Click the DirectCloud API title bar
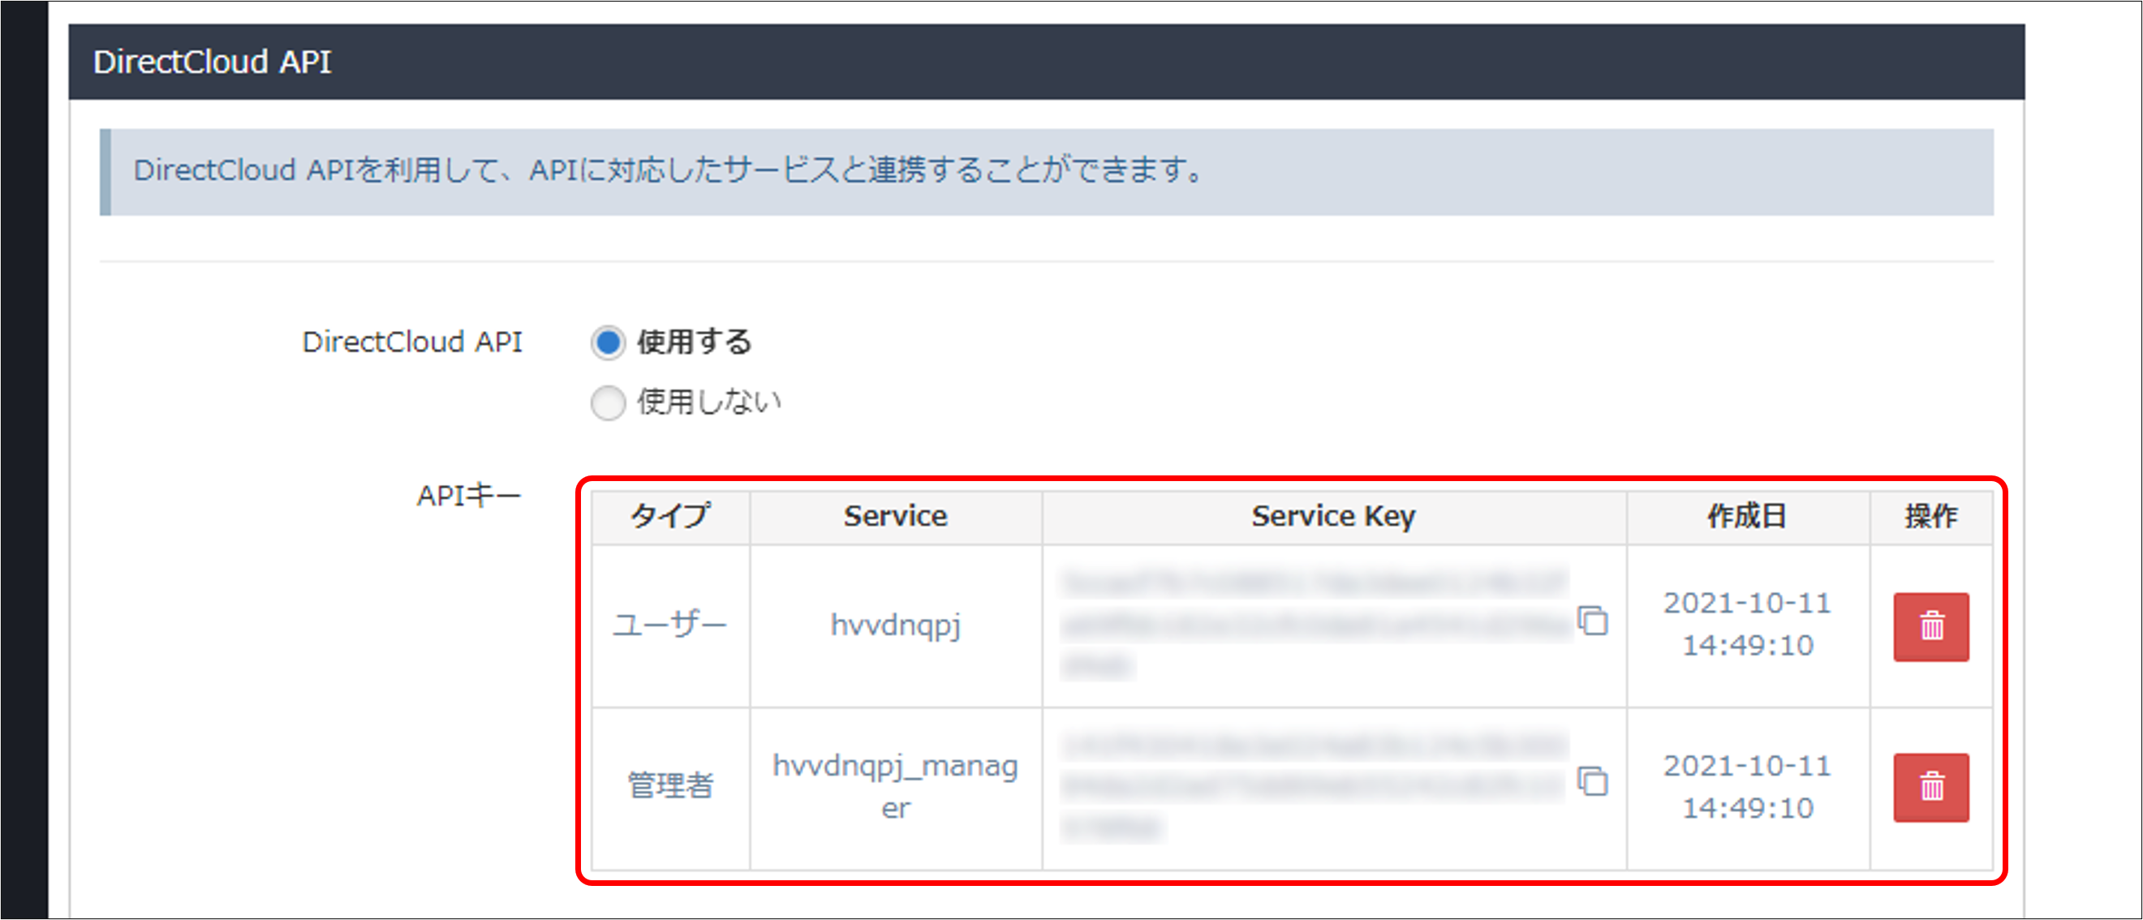Screen dimensions: 2143x920 (213, 60)
